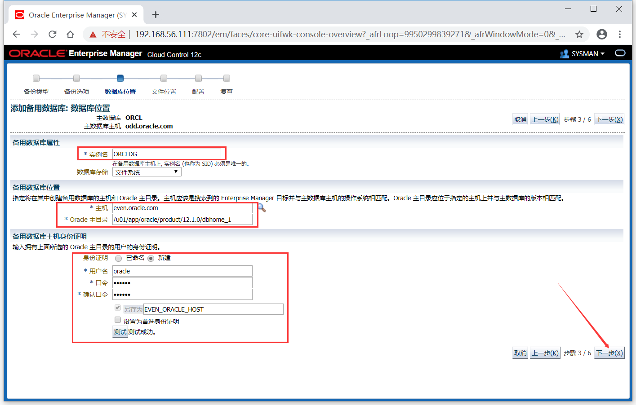Screen dimensions: 636x405
Task: Click the accessibility oval icon beside SYSMAN
Action: [x=620, y=53]
